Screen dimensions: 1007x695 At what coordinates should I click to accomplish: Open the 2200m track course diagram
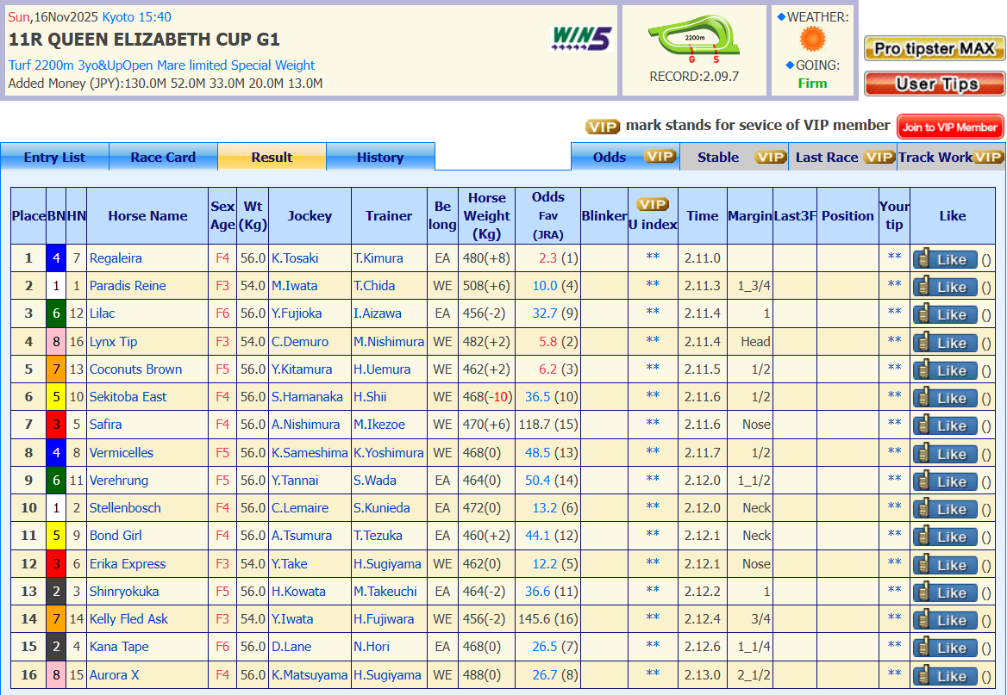(x=693, y=39)
